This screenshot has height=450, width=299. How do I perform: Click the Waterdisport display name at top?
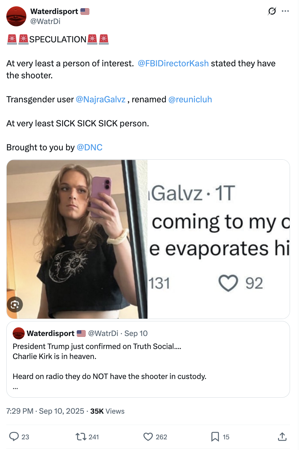pyautogui.click(x=54, y=11)
